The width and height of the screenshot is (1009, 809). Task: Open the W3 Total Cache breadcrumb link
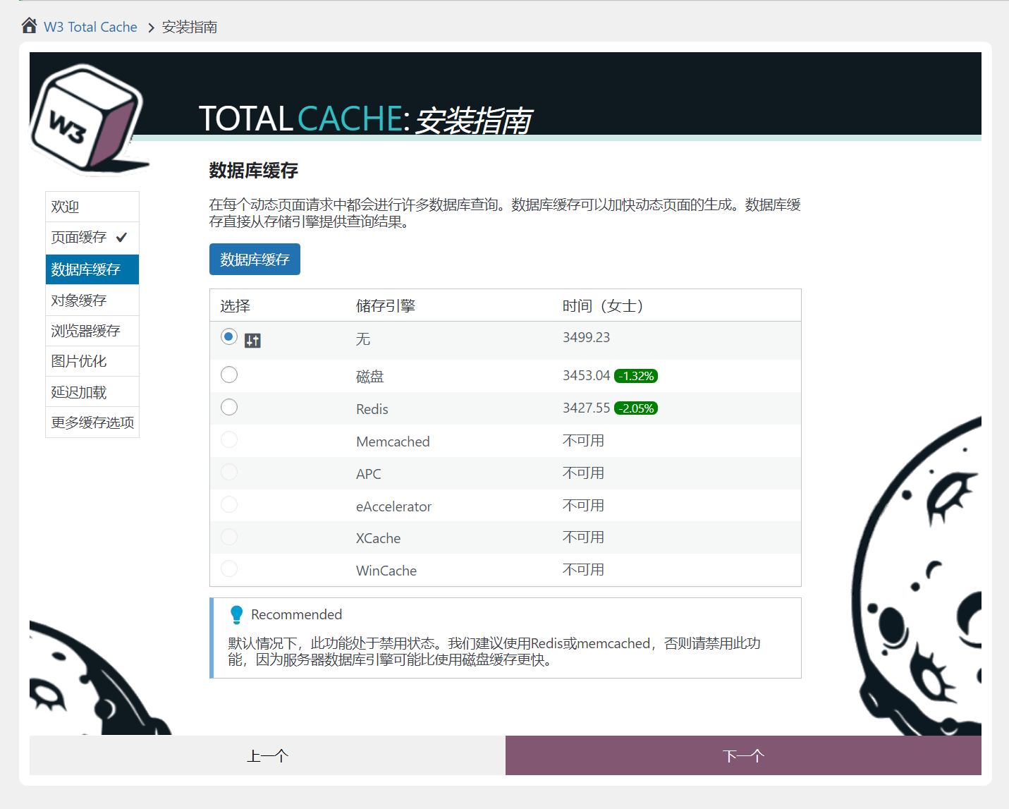click(x=90, y=27)
